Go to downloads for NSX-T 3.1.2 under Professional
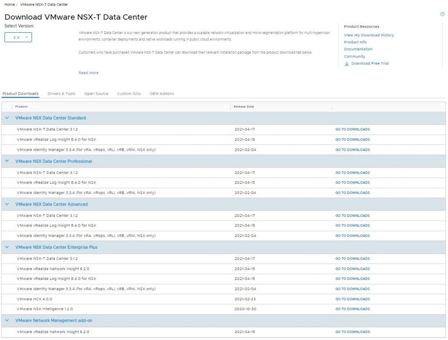 [353, 173]
